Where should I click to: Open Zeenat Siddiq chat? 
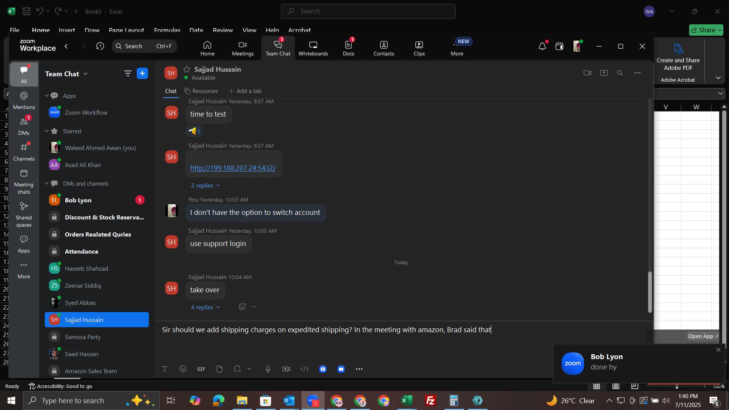97,286
